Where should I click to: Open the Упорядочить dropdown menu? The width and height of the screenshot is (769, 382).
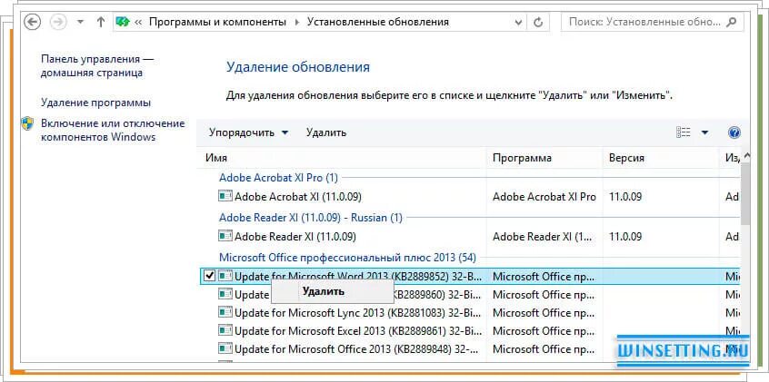pos(249,132)
